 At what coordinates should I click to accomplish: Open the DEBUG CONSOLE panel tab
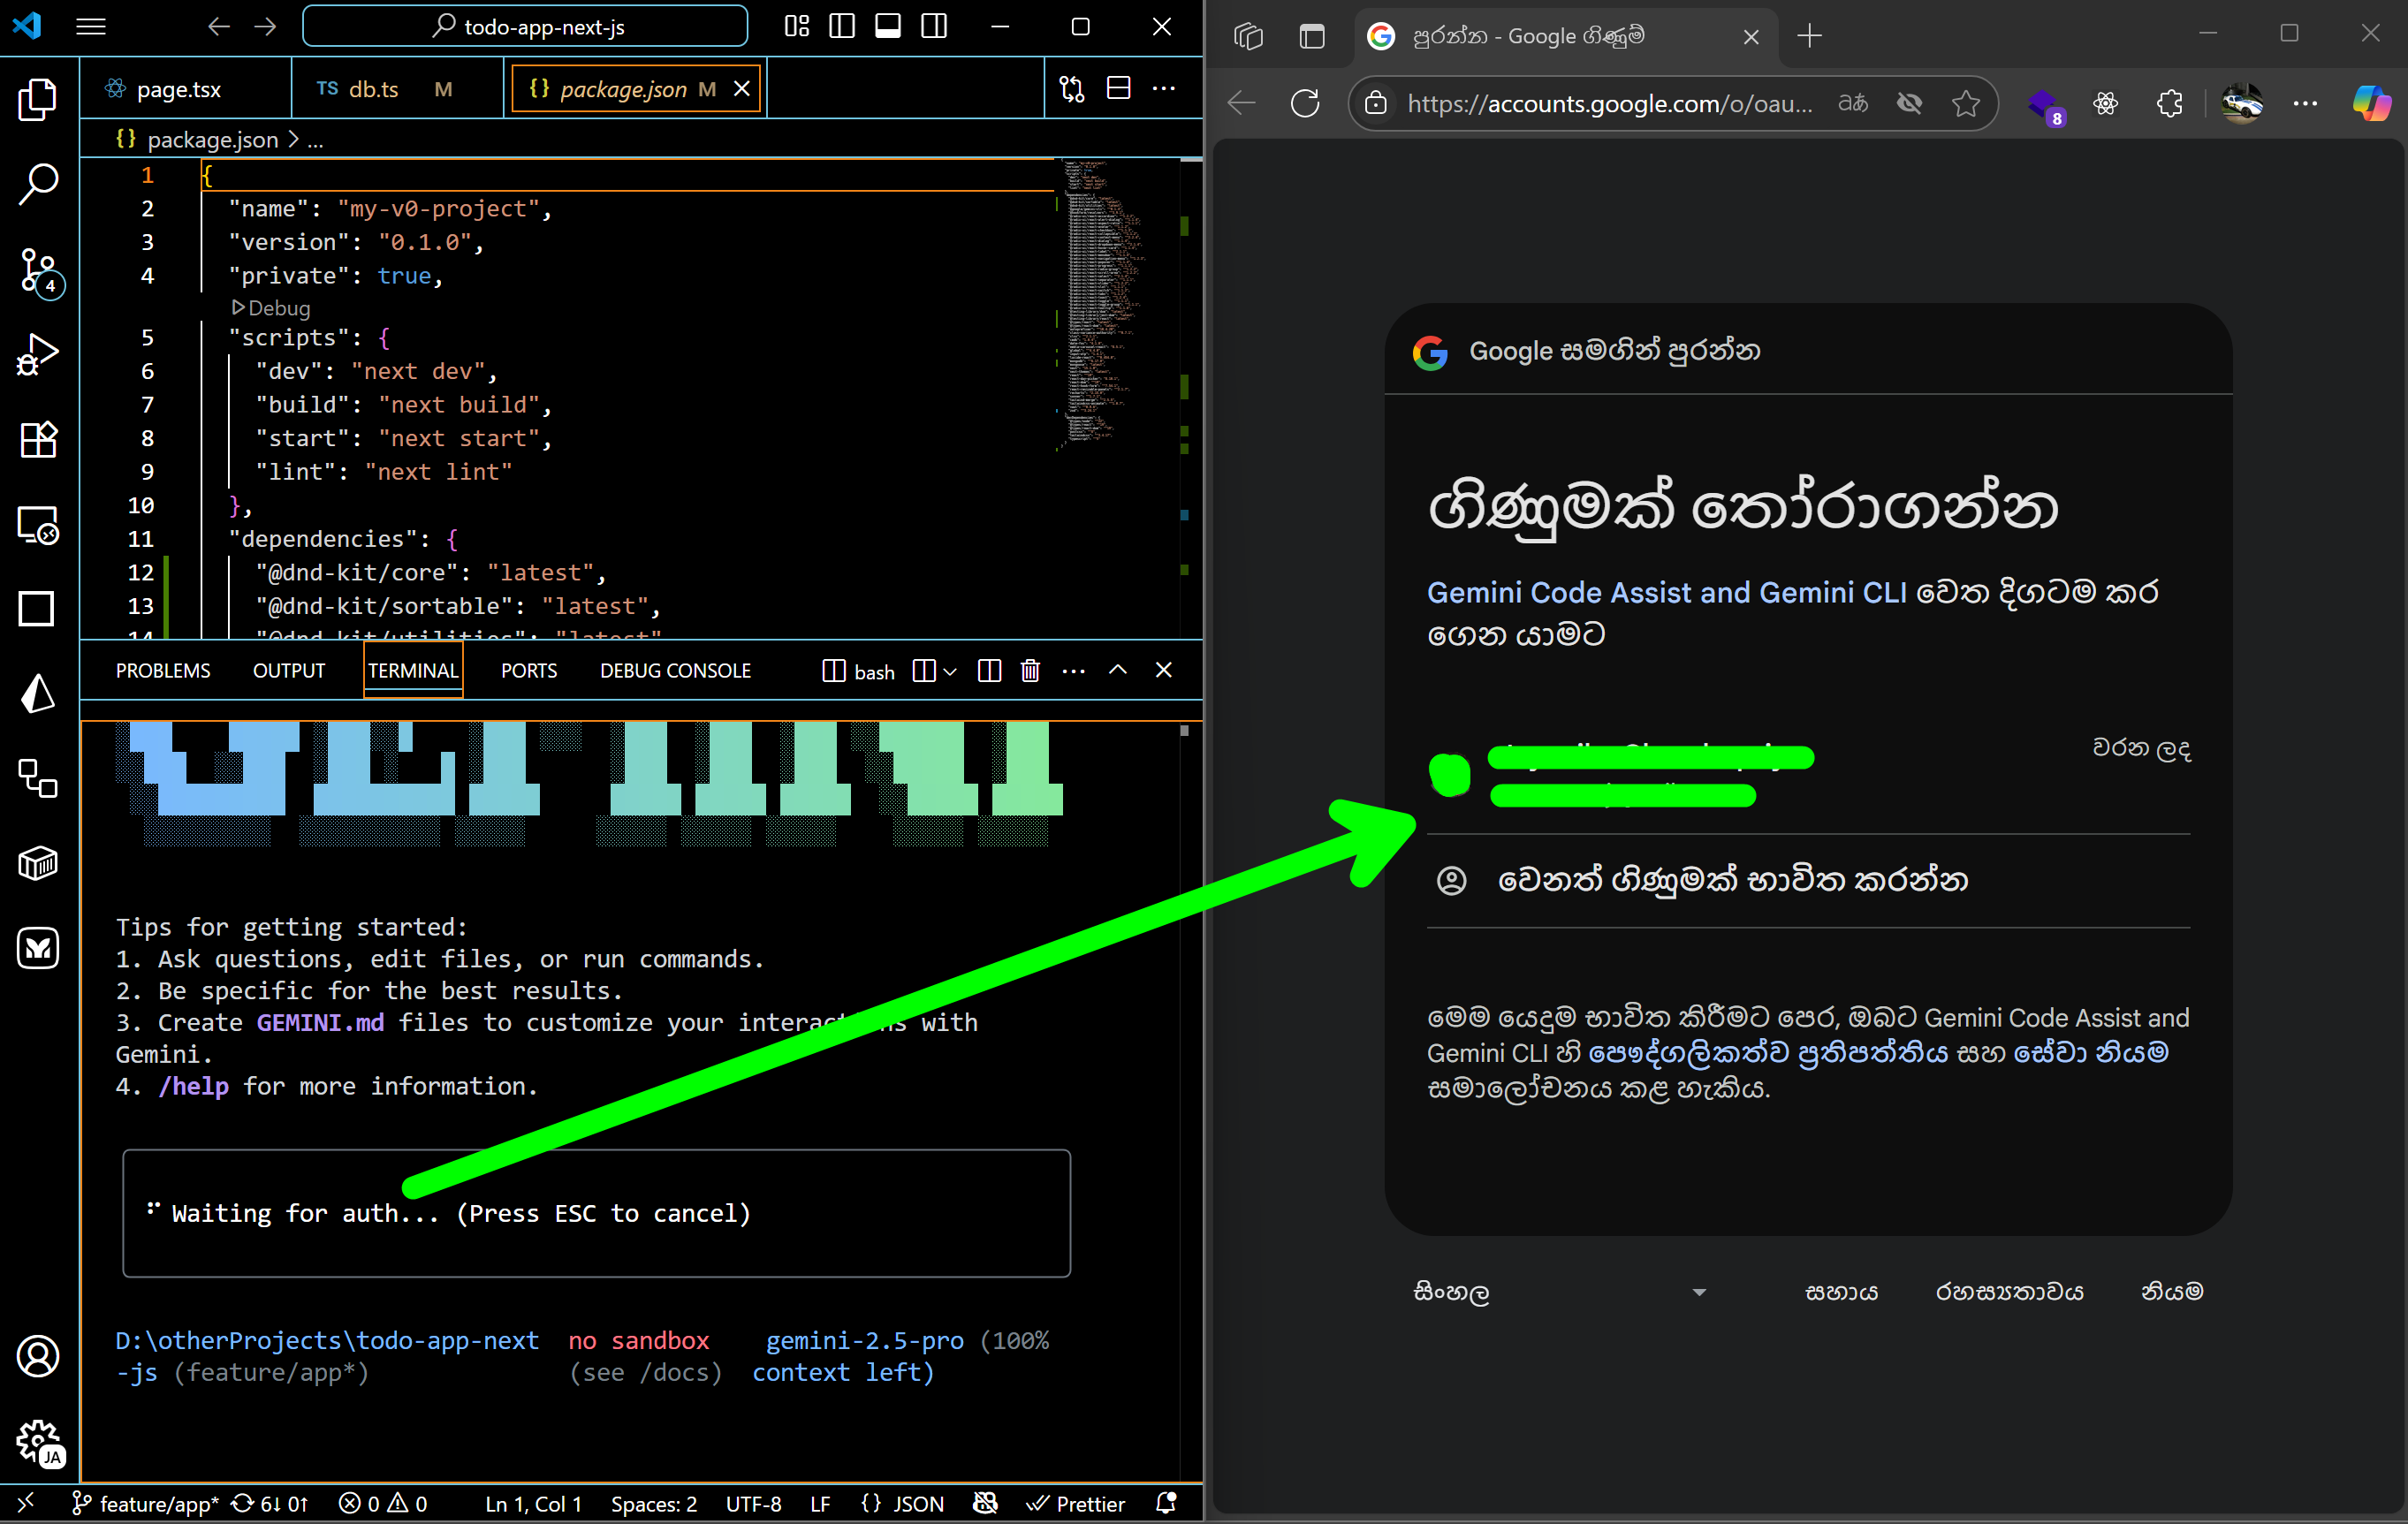(x=675, y=671)
